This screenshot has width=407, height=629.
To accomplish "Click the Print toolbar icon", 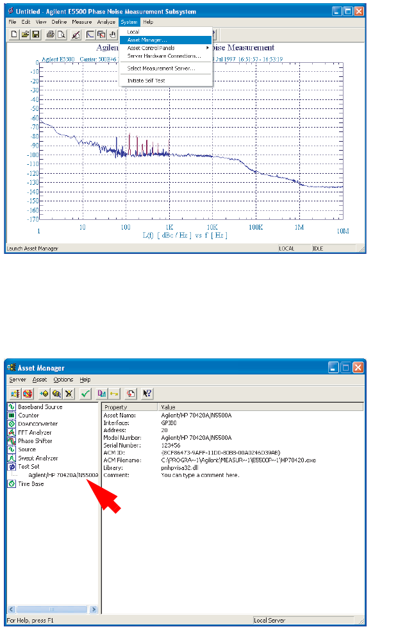I will coord(49,35).
